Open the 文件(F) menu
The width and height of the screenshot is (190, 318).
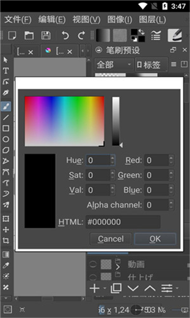[x=18, y=20]
